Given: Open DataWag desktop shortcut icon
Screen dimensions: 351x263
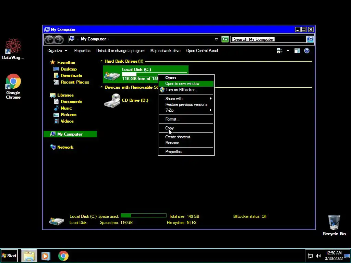Looking at the screenshot, I should [x=13, y=46].
